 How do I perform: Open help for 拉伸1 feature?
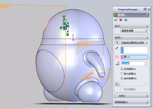coord(147,15)
